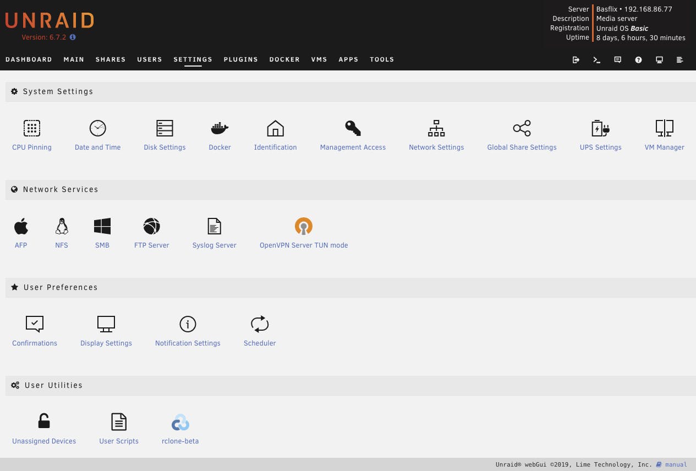The height and width of the screenshot is (471, 696).
Task: Click the Global Share Settings label
Action: tap(522, 147)
